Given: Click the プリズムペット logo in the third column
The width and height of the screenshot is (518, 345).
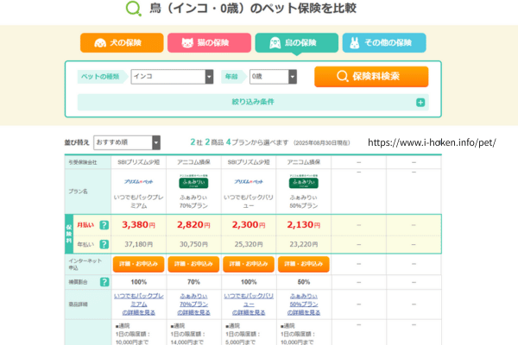Looking at the screenshot, I should (x=249, y=182).
